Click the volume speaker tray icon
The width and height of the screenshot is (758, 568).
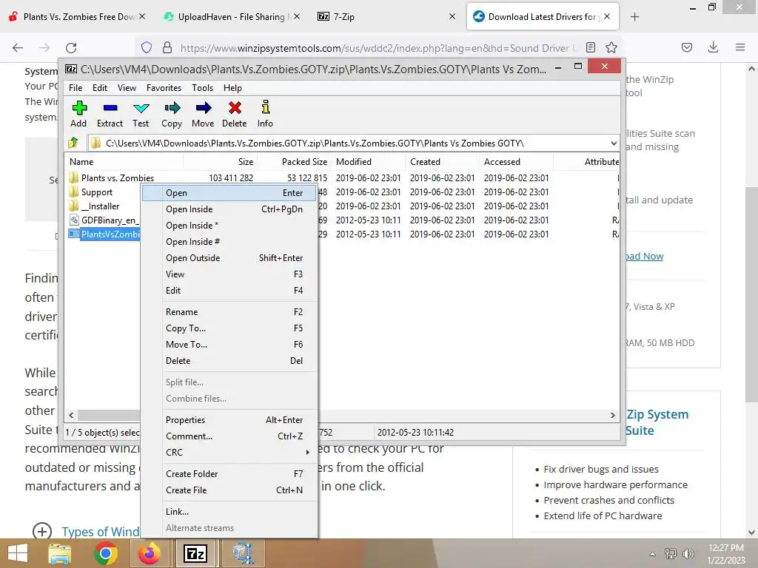688,554
